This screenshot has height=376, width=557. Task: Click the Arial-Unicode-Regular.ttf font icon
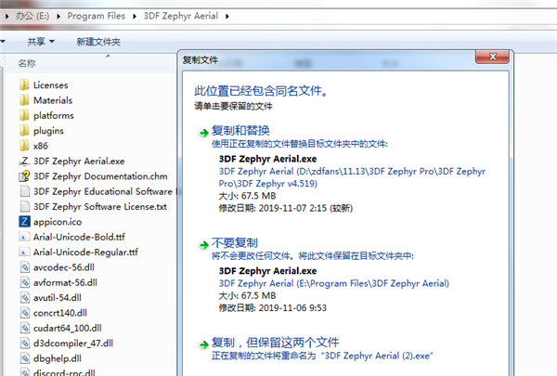click(x=24, y=253)
